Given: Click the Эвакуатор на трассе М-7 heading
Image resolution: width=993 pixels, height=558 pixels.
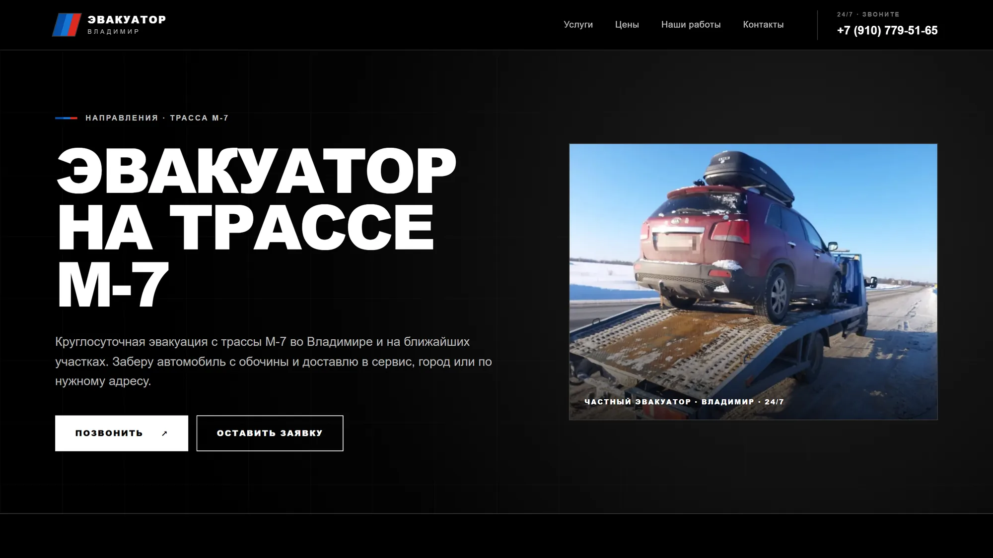Looking at the screenshot, I should click(256, 228).
